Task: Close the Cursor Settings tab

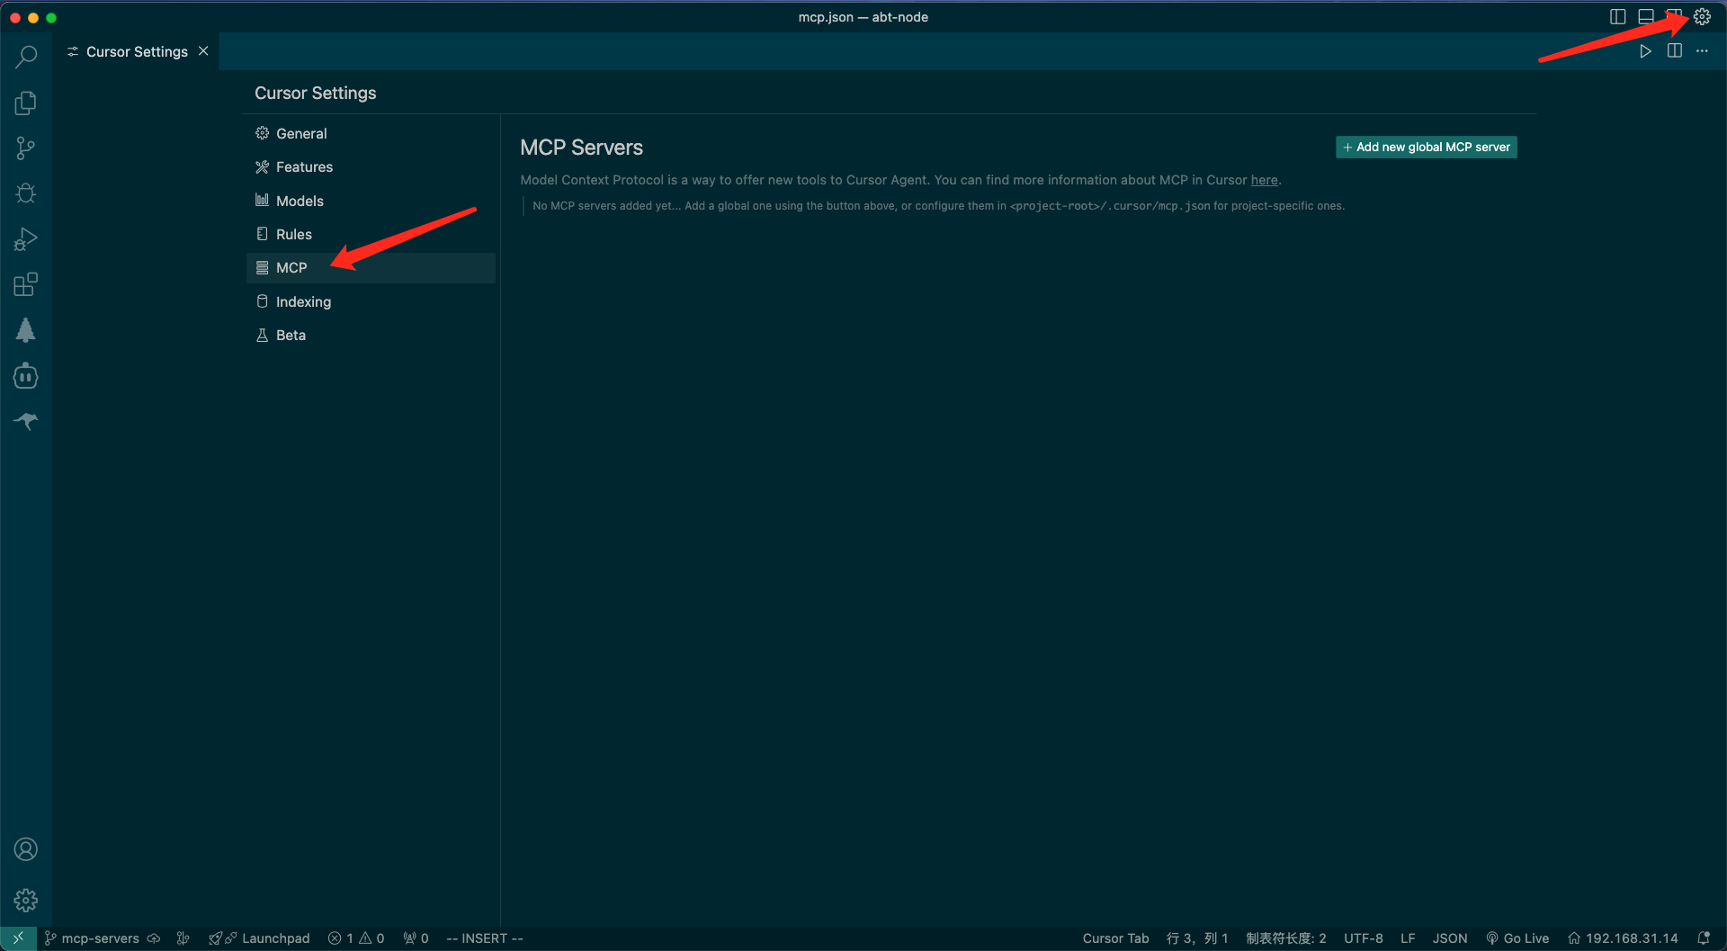Action: click(x=203, y=51)
